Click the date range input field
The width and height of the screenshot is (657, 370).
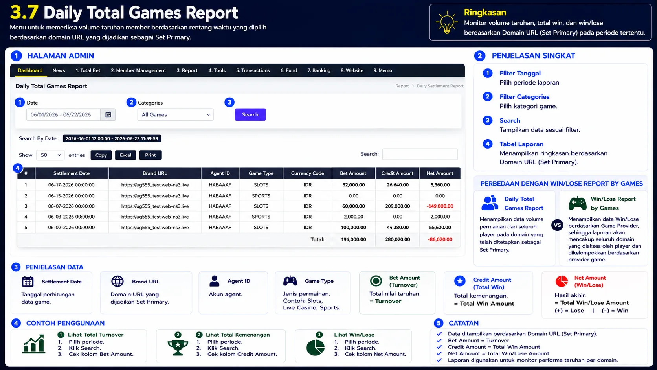pos(64,114)
